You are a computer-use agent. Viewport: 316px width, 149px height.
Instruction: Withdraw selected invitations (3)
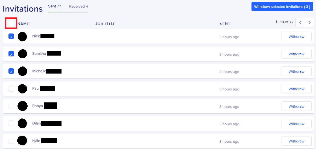(282, 7)
